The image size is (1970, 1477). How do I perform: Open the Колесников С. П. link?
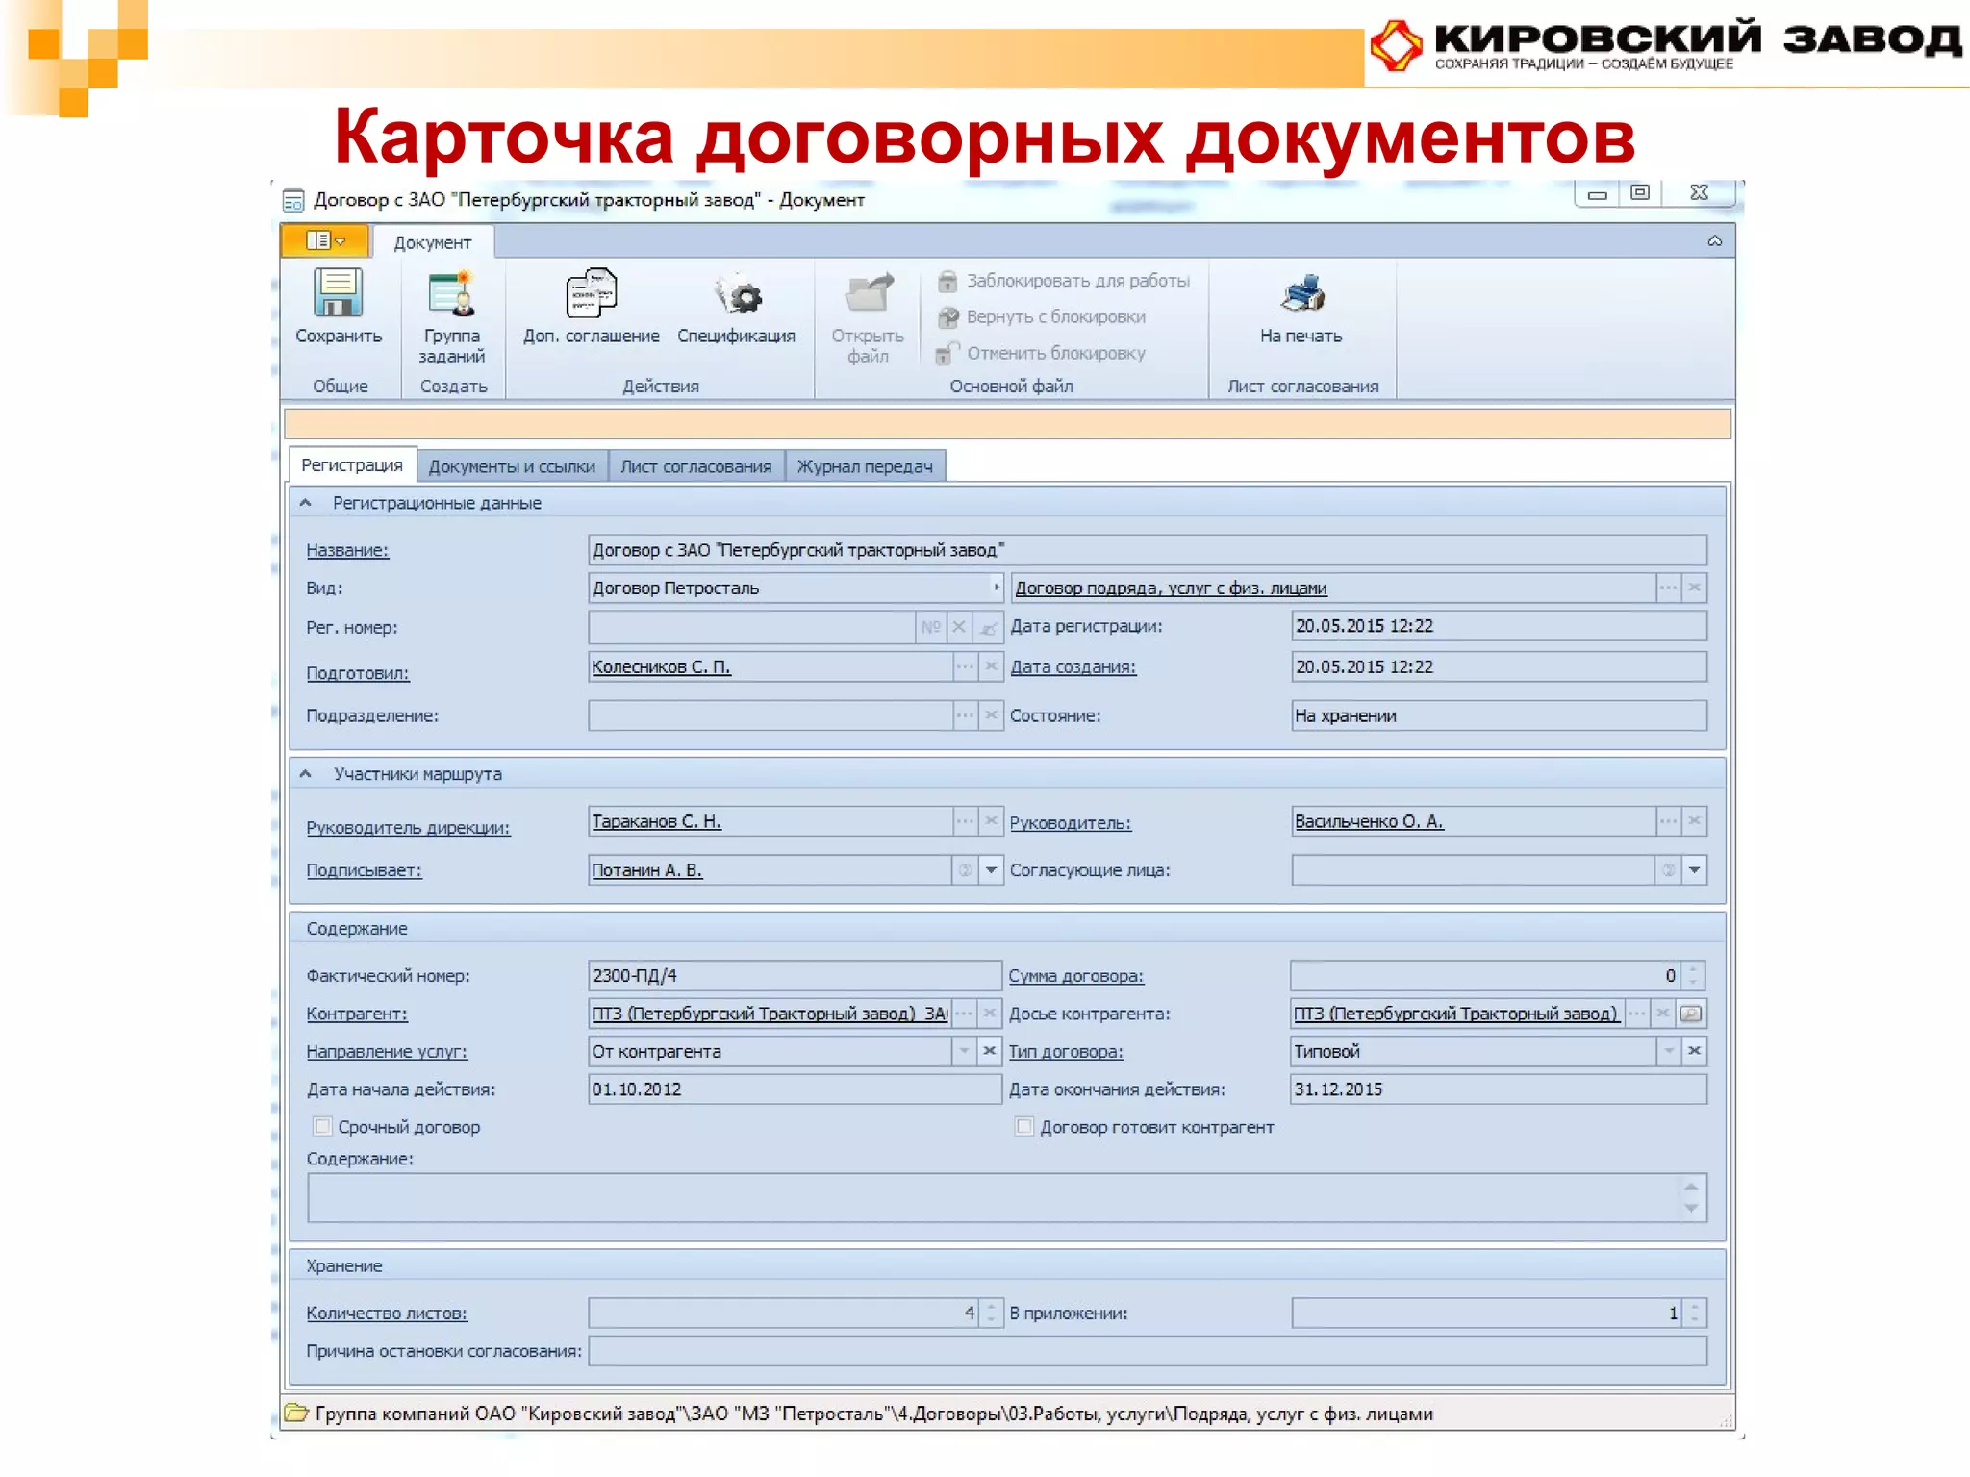click(661, 667)
